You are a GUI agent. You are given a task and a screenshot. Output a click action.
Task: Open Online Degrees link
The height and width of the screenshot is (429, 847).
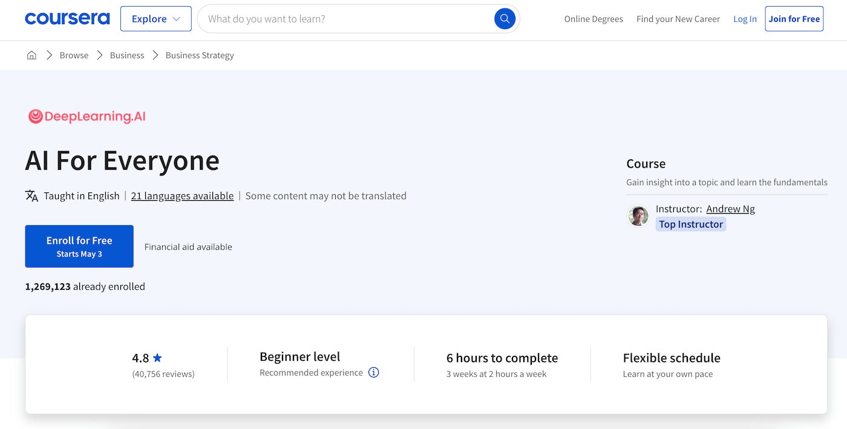[x=594, y=19]
